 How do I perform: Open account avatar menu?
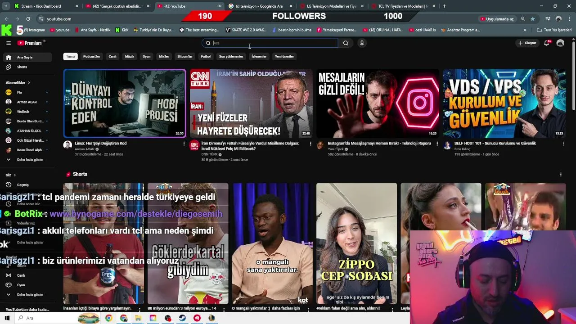560,43
